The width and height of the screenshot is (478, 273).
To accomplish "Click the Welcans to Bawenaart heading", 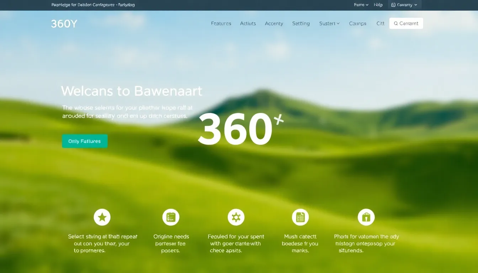I will pos(132,91).
